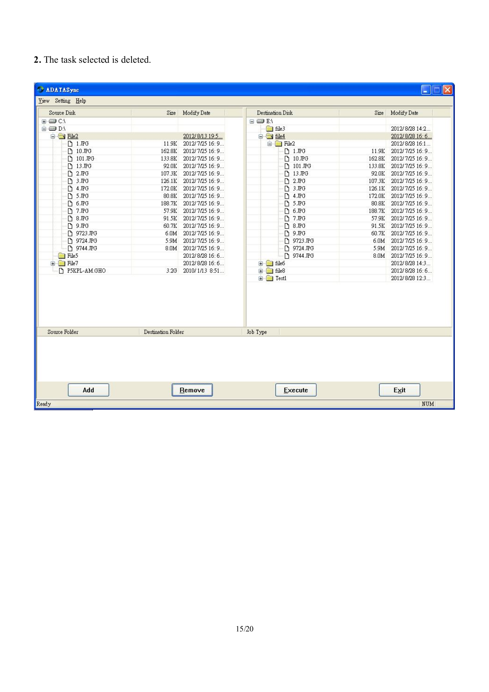Select the E:\ drive icon
This screenshot has height=692, width=489.
[261, 121]
